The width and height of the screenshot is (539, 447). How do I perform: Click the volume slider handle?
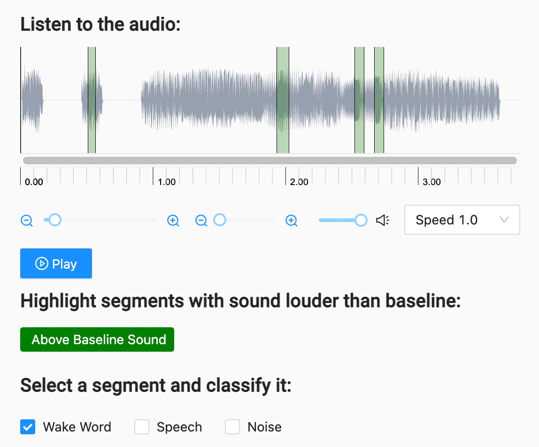click(x=361, y=220)
